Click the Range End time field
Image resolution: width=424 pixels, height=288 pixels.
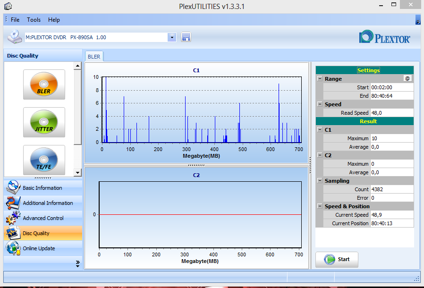(x=392, y=96)
